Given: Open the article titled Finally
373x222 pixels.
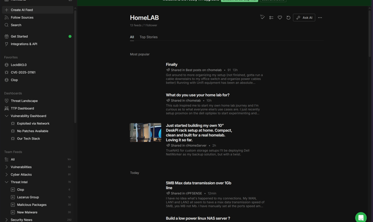Looking at the screenshot, I should click(171, 65).
